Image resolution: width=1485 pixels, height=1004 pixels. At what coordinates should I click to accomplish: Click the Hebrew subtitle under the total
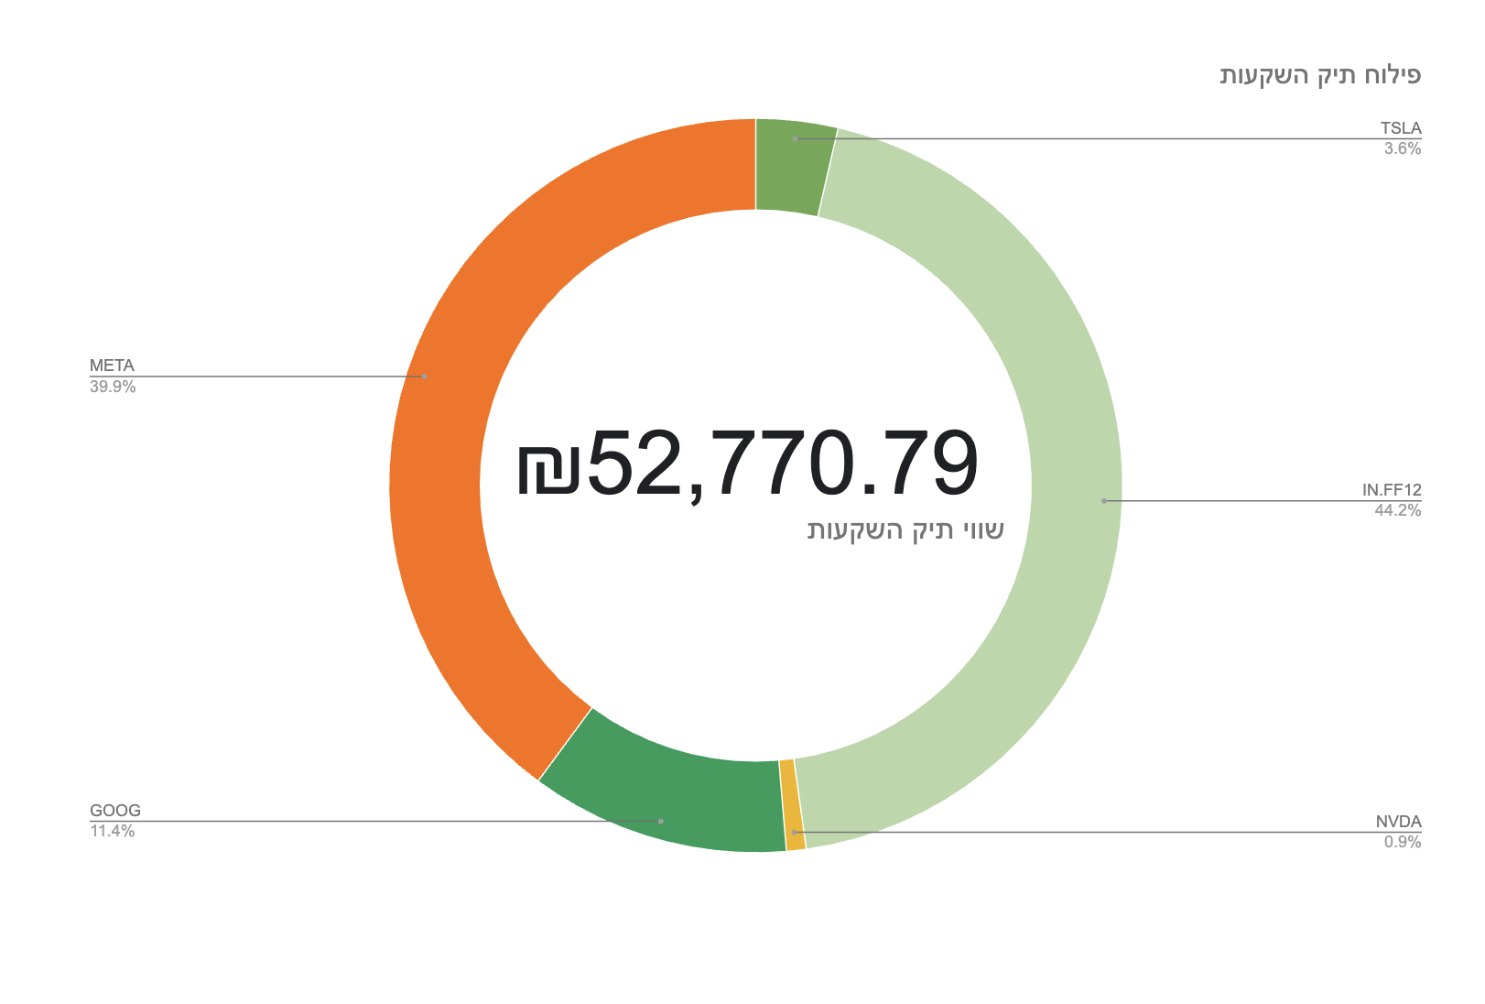coord(905,530)
